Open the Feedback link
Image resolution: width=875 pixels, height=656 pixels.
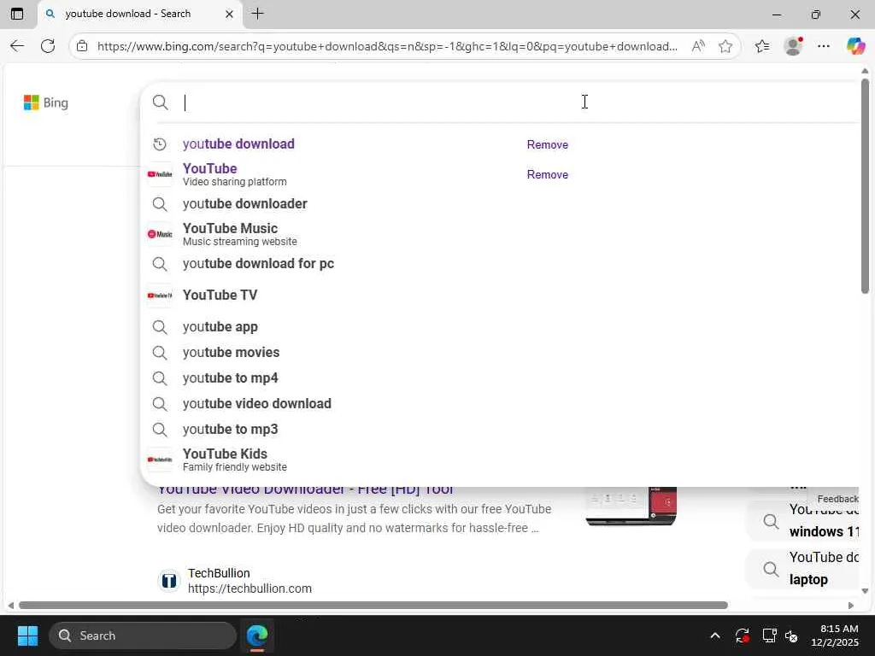[x=837, y=499]
